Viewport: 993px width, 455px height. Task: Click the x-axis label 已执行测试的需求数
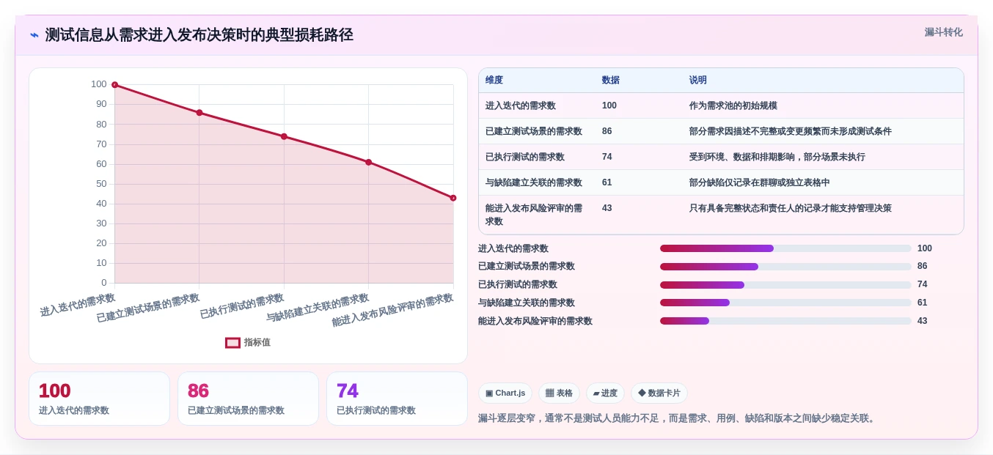[242, 307]
